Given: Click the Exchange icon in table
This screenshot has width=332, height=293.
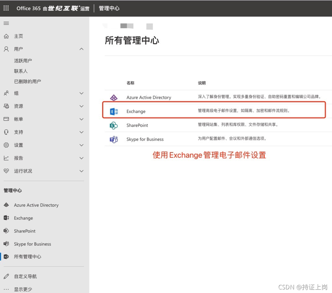Looking at the screenshot, I should [114, 111].
